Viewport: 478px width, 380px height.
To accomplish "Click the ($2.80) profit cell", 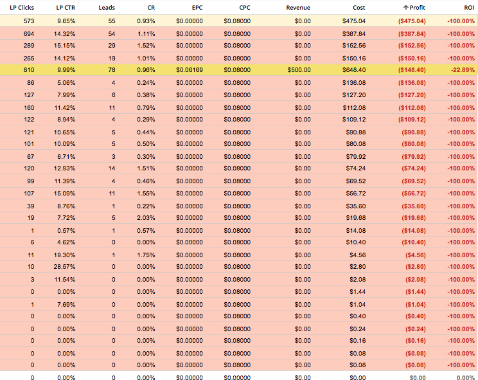I will coord(416,267).
